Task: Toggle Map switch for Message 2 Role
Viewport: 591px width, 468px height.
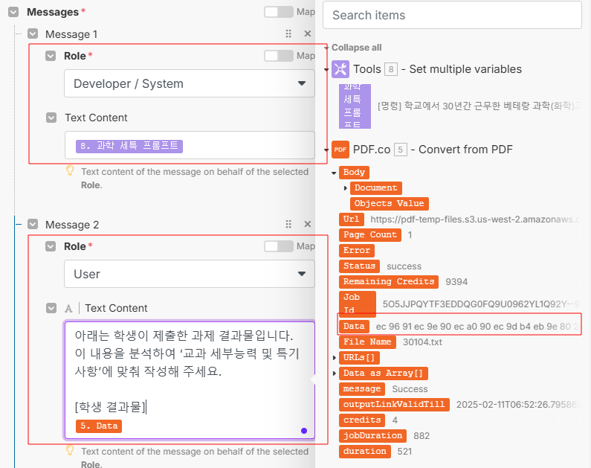Action: (x=279, y=246)
